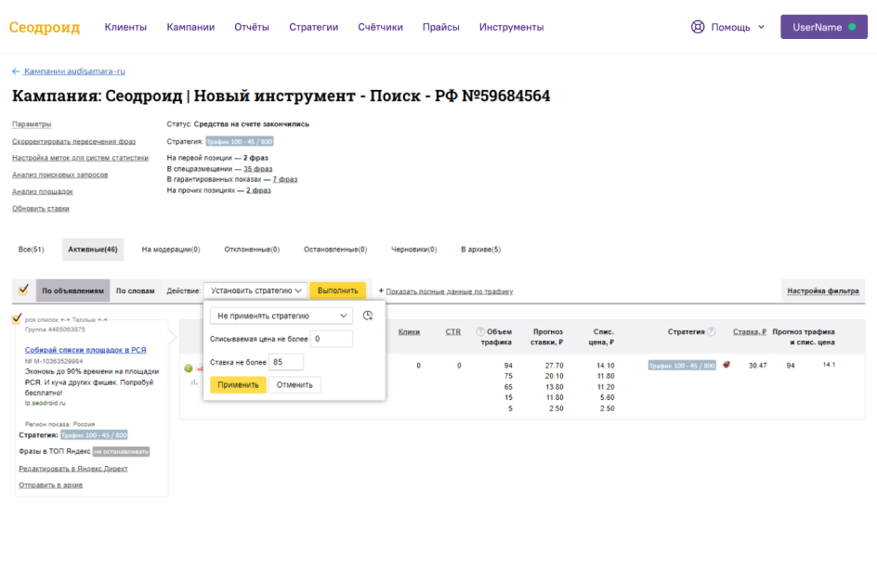
Task: Click the Сеодроид logo
Action: (x=45, y=27)
